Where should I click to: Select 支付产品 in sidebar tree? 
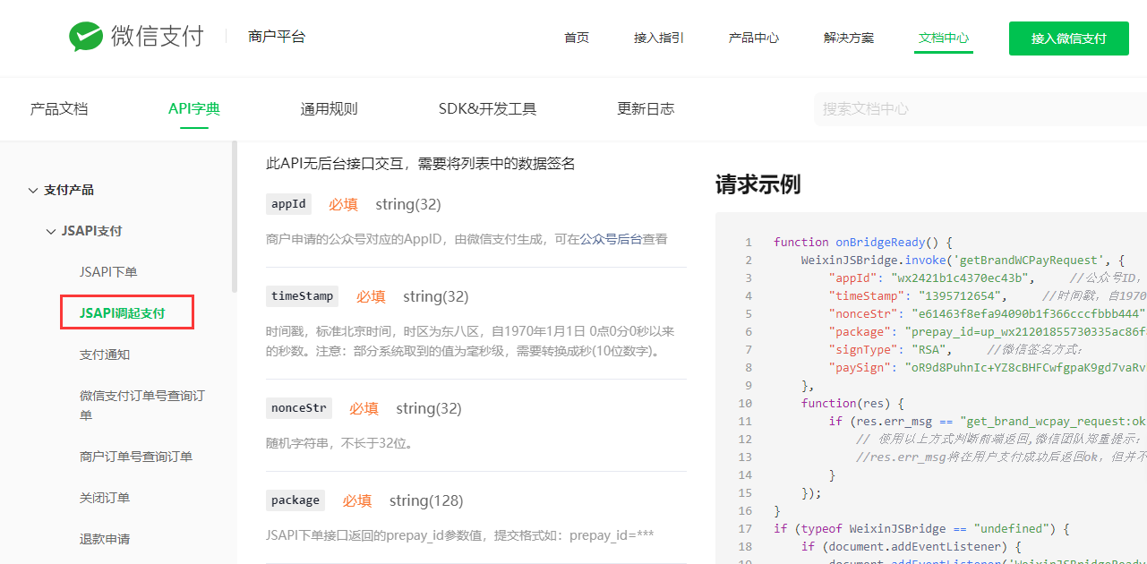pos(69,190)
